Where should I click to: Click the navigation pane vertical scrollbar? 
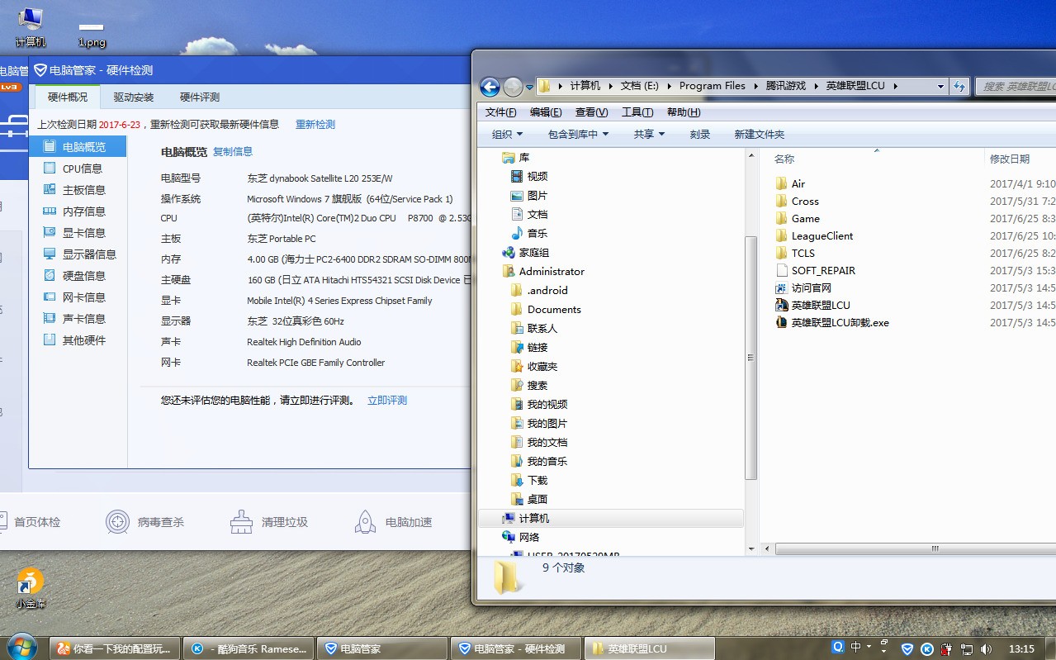[x=751, y=357]
